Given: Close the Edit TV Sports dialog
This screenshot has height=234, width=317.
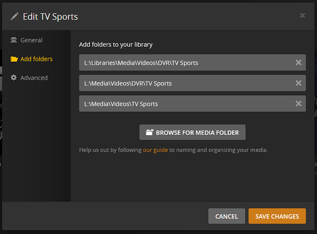Looking at the screenshot, I should [302, 16].
